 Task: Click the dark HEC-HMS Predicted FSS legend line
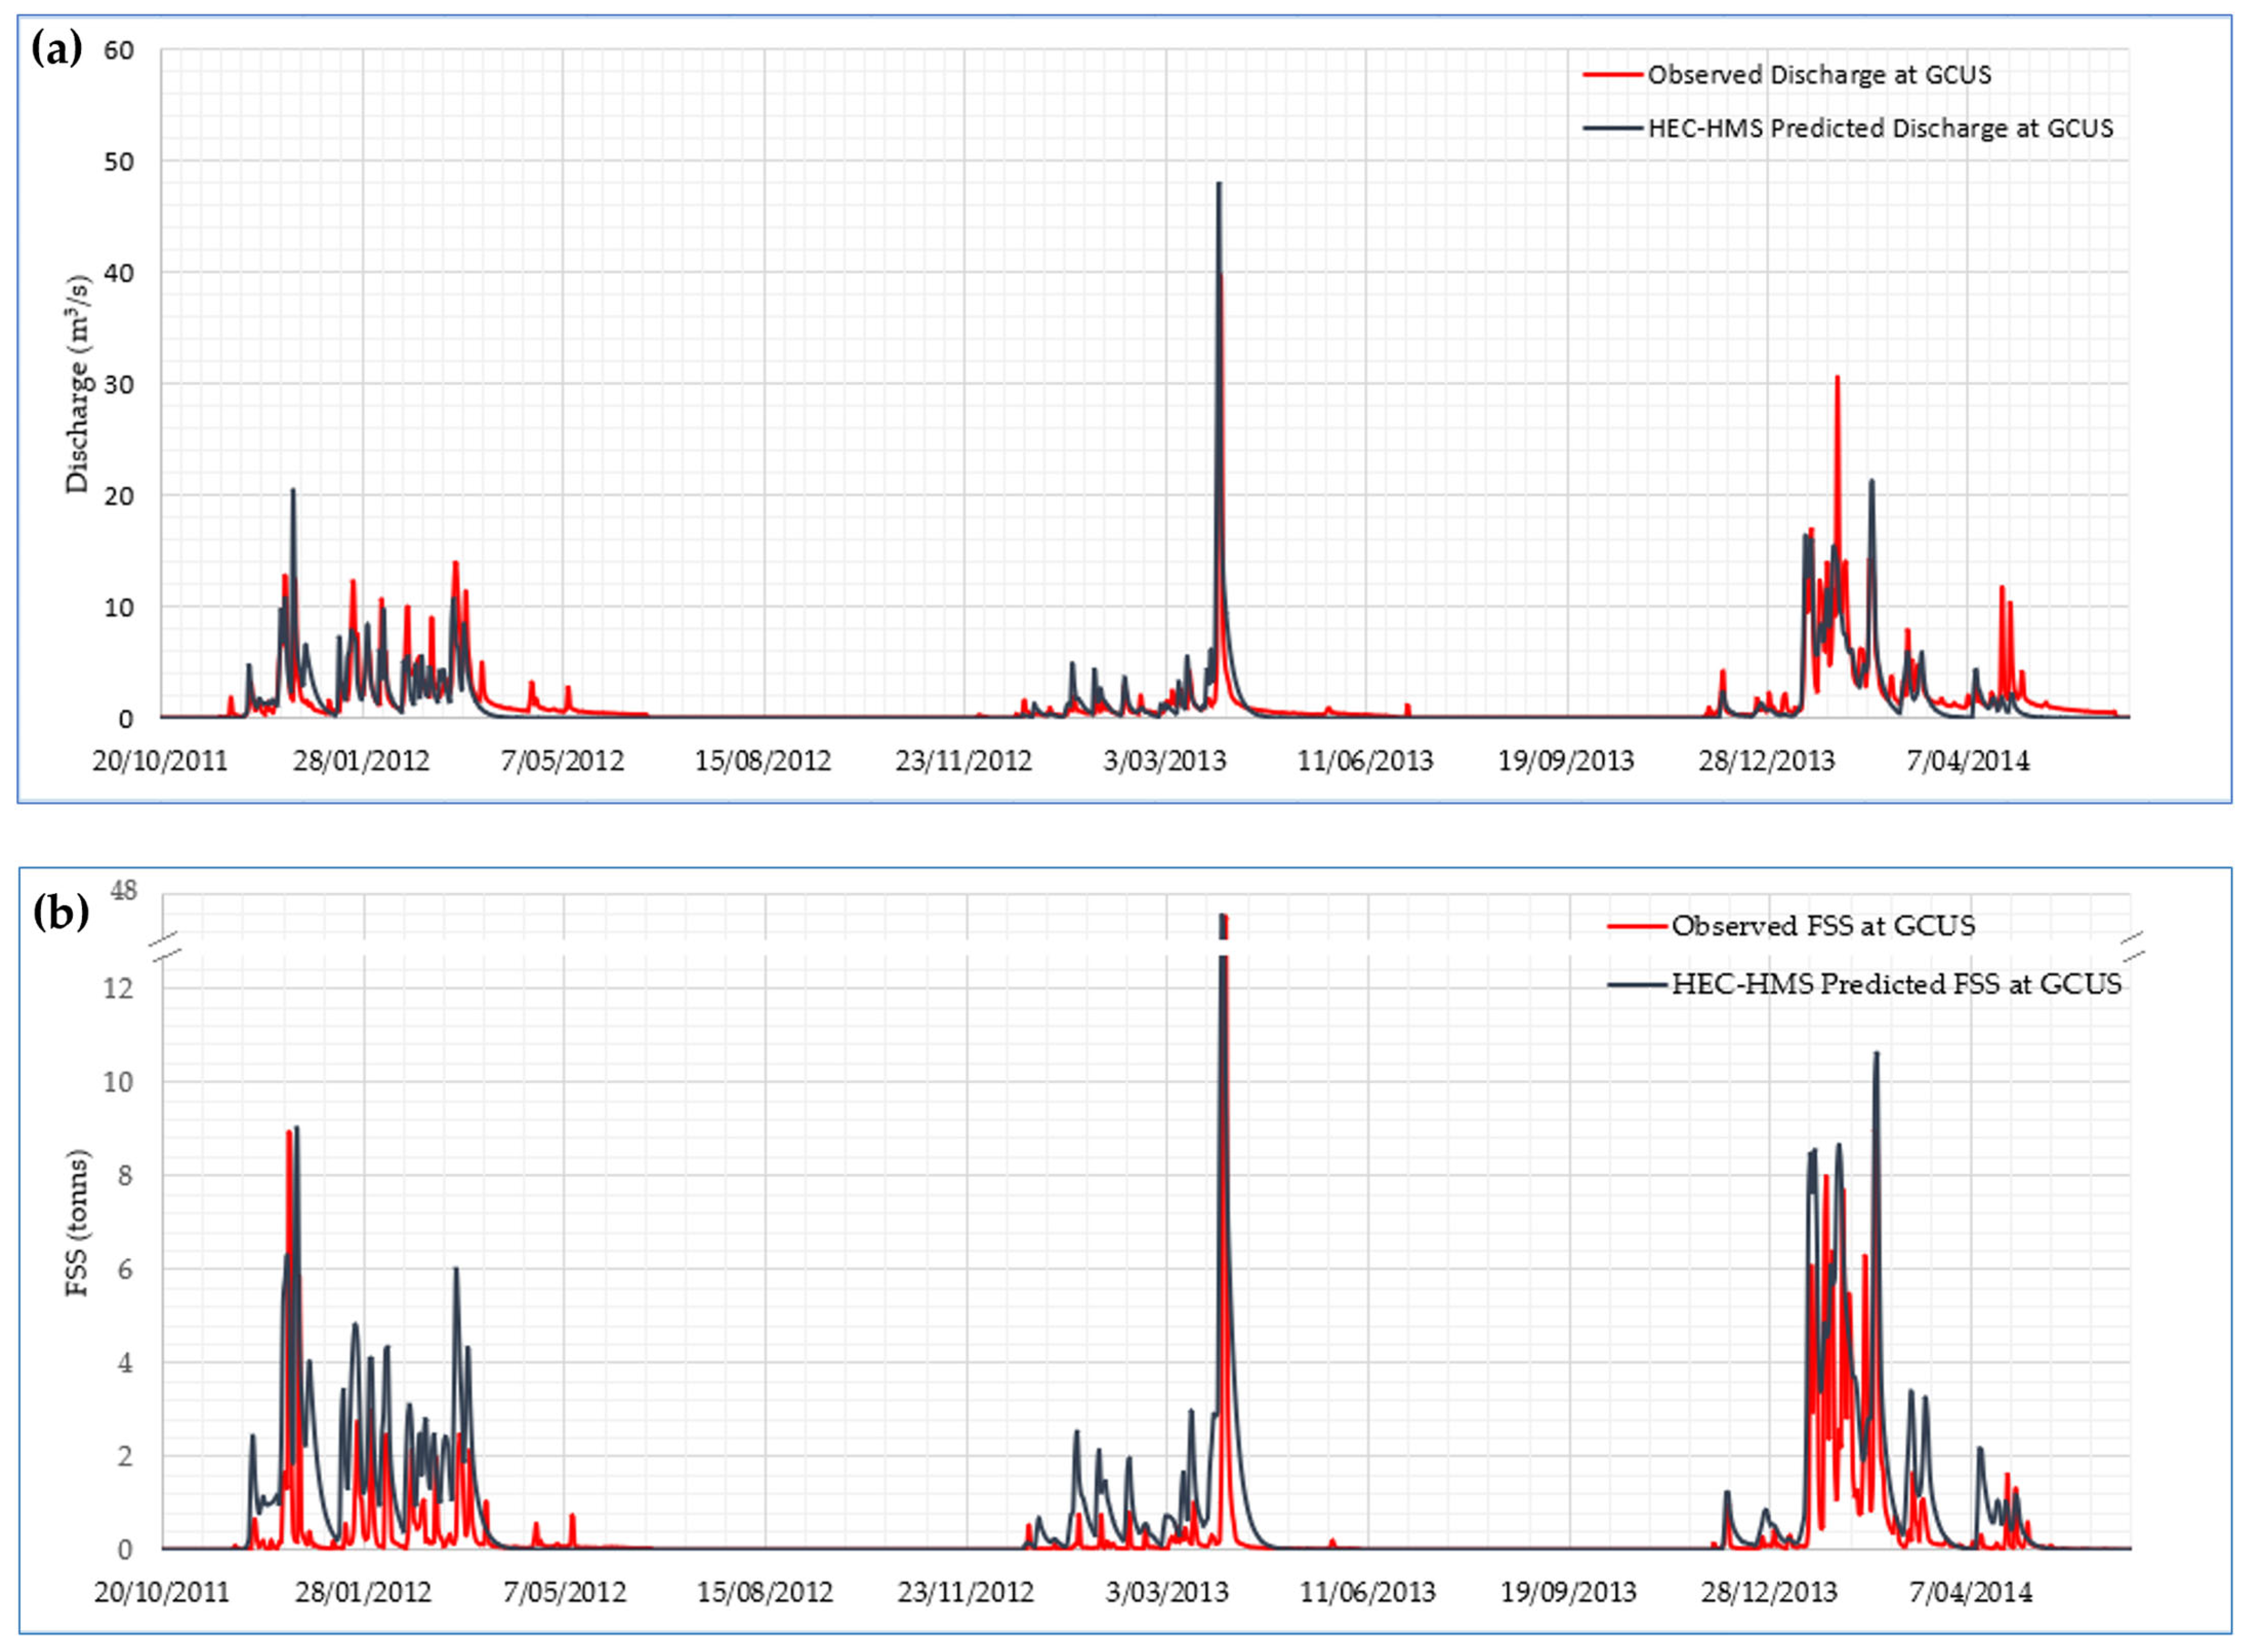[x=1638, y=985]
